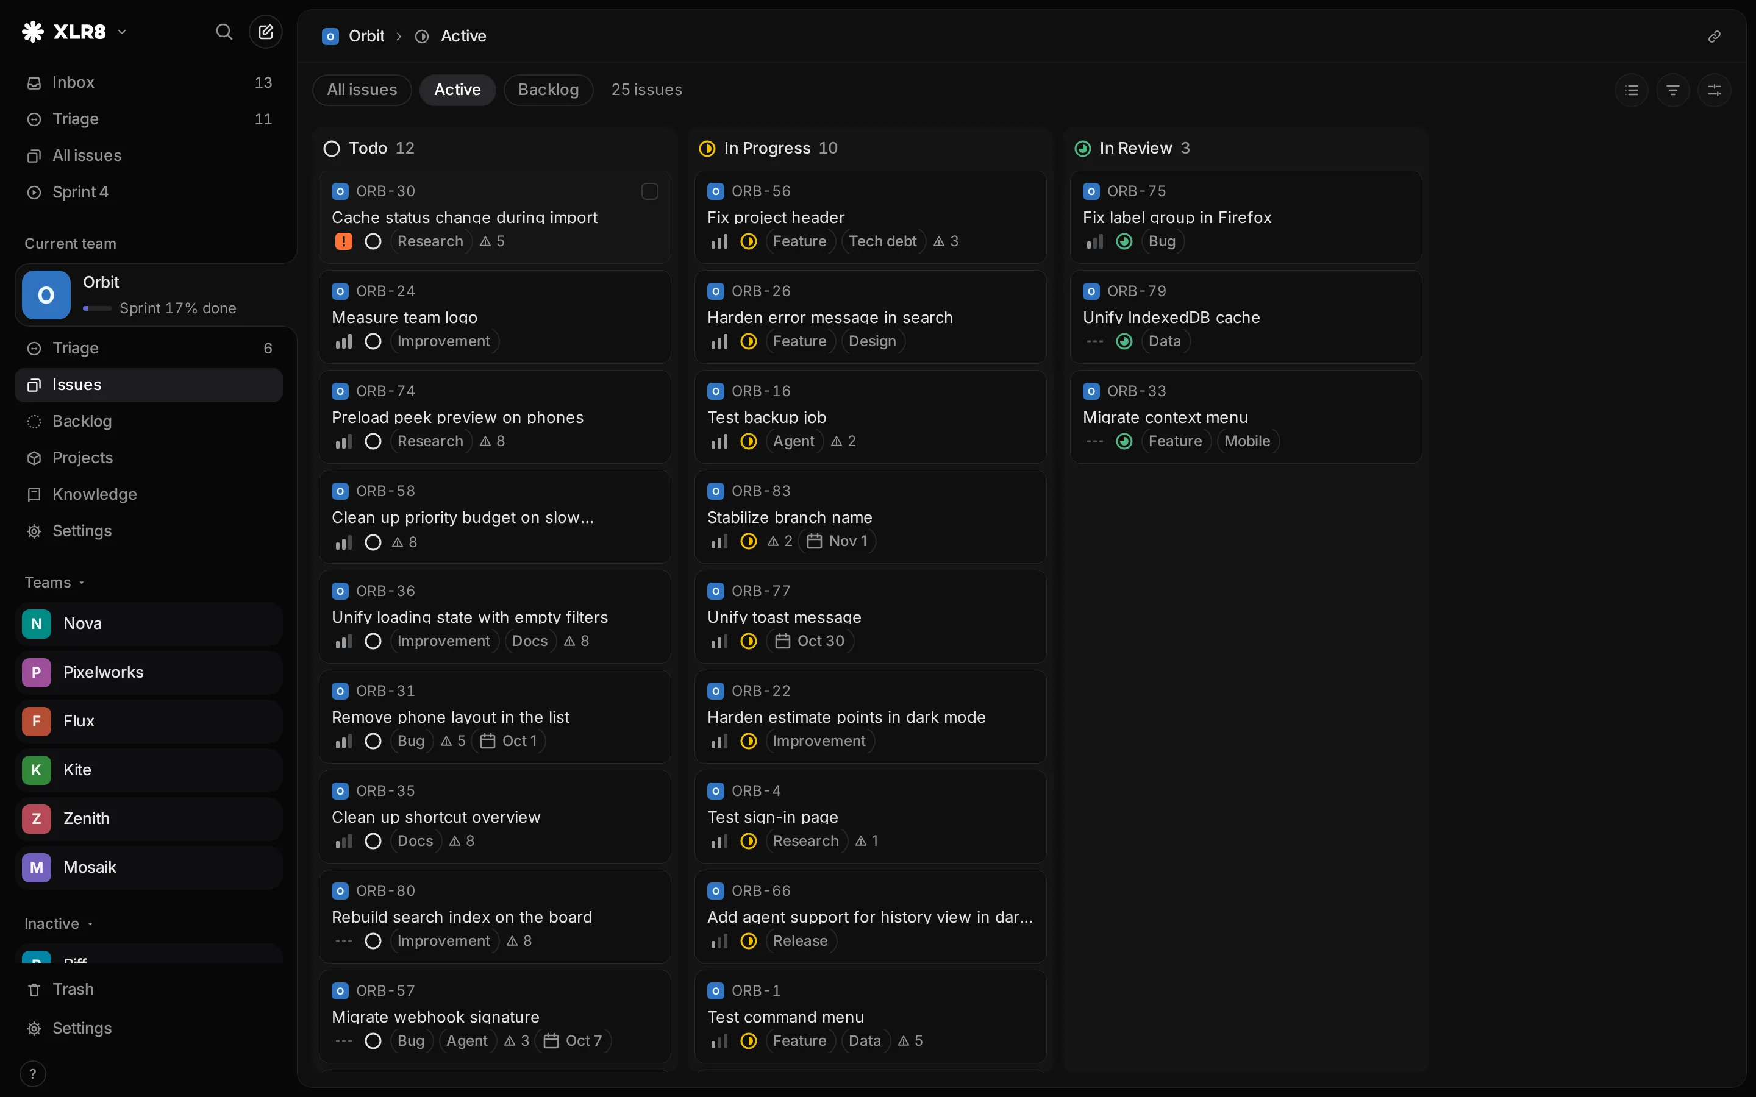Switch to list view layout icon

click(1631, 90)
